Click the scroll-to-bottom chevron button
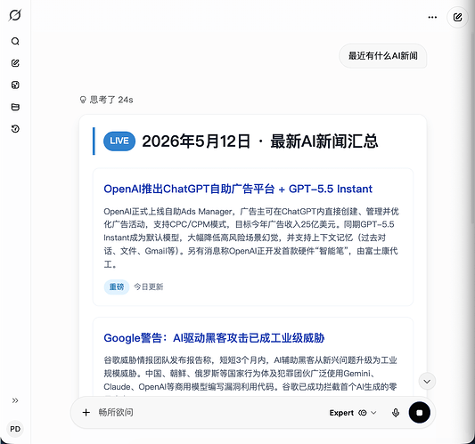This screenshot has height=444, width=475. click(x=427, y=382)
